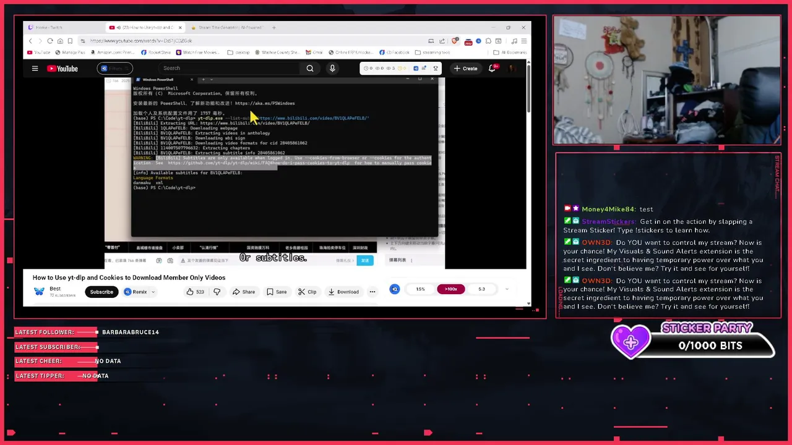
Task: Open the Amazon.com bookmark
Action: pos(113,53)
